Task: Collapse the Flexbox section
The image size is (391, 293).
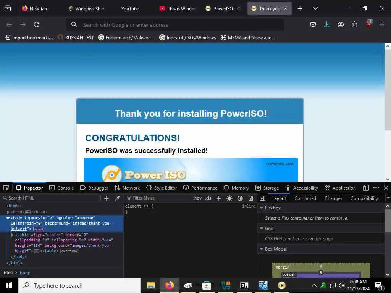Action: pos(262,208)
